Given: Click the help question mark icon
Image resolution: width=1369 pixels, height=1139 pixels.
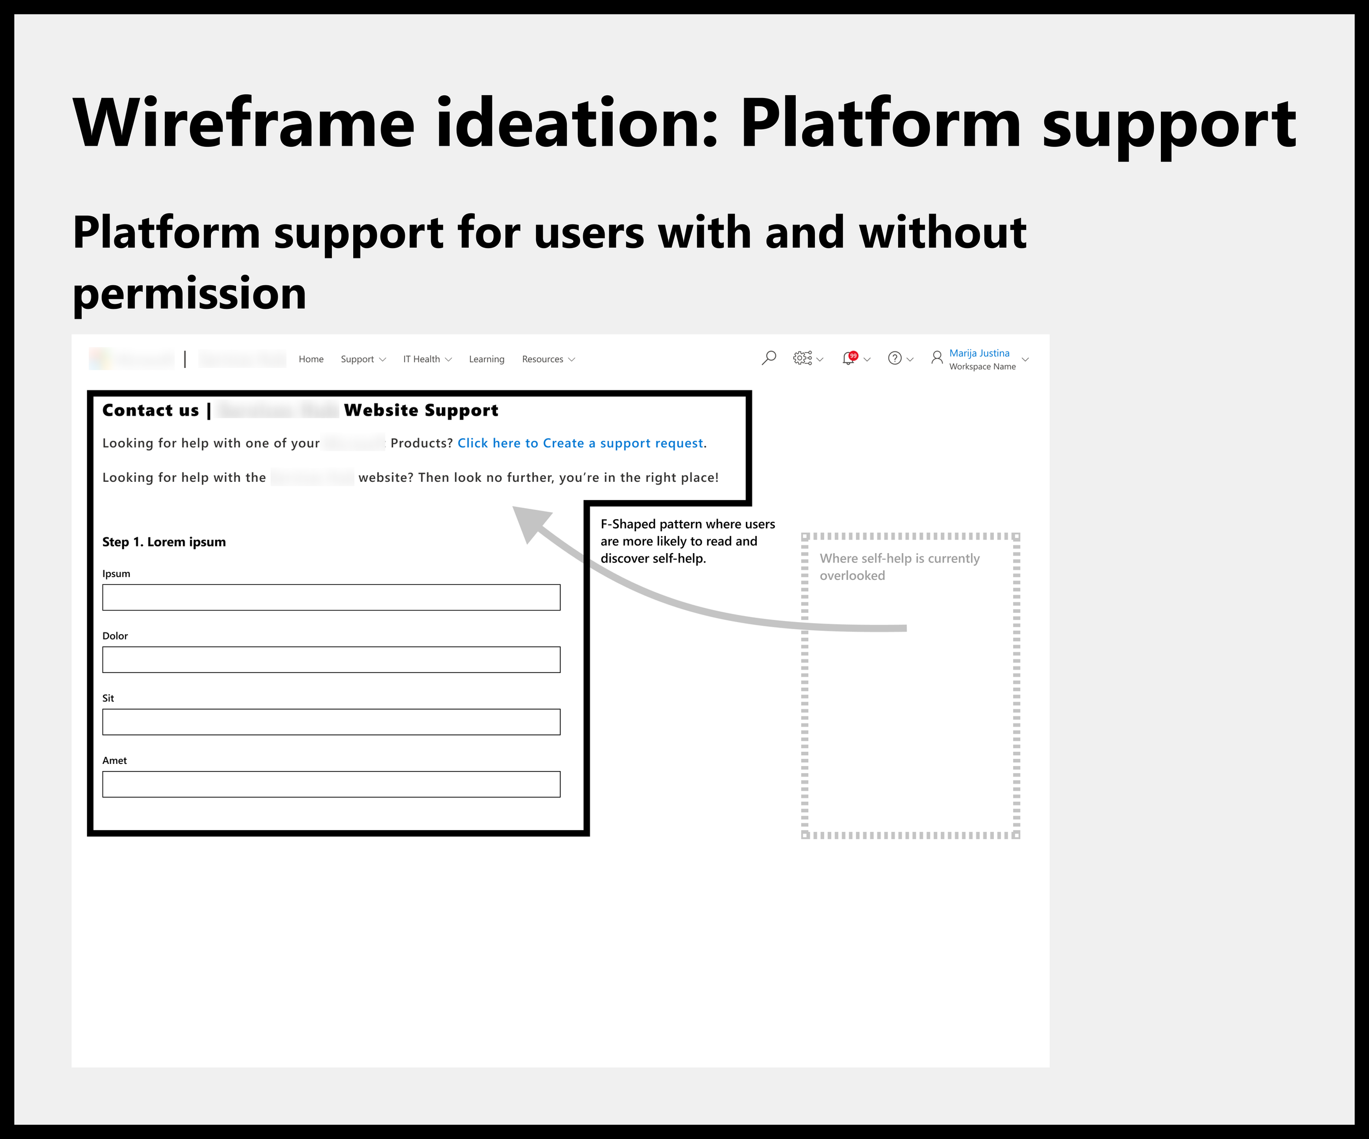Looking at the screenshot, I should (x=894, y=358).
